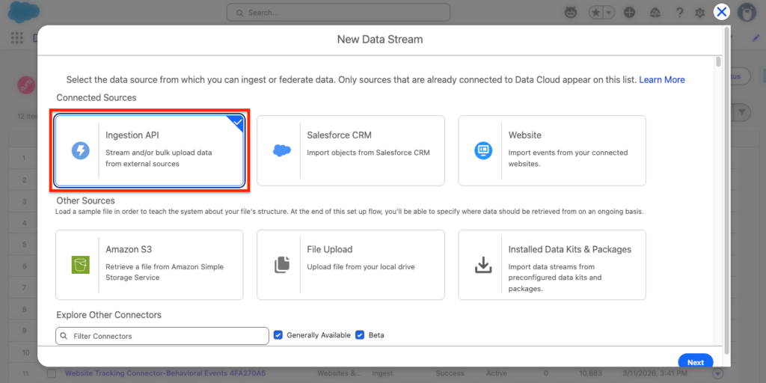
Task: Open the App Launcher grid
Action: (16, 38)
